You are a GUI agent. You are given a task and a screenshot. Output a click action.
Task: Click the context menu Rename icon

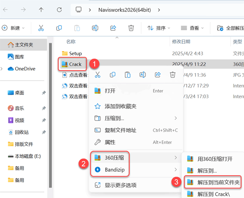point(143,75)
